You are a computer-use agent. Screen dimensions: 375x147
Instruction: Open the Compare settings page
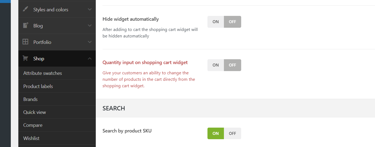(33, 125)
